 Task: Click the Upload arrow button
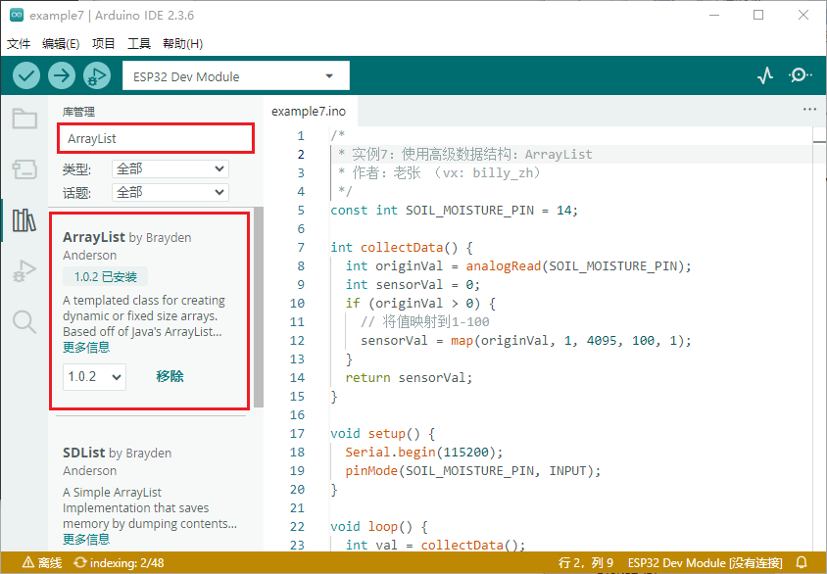coord(62,75)
